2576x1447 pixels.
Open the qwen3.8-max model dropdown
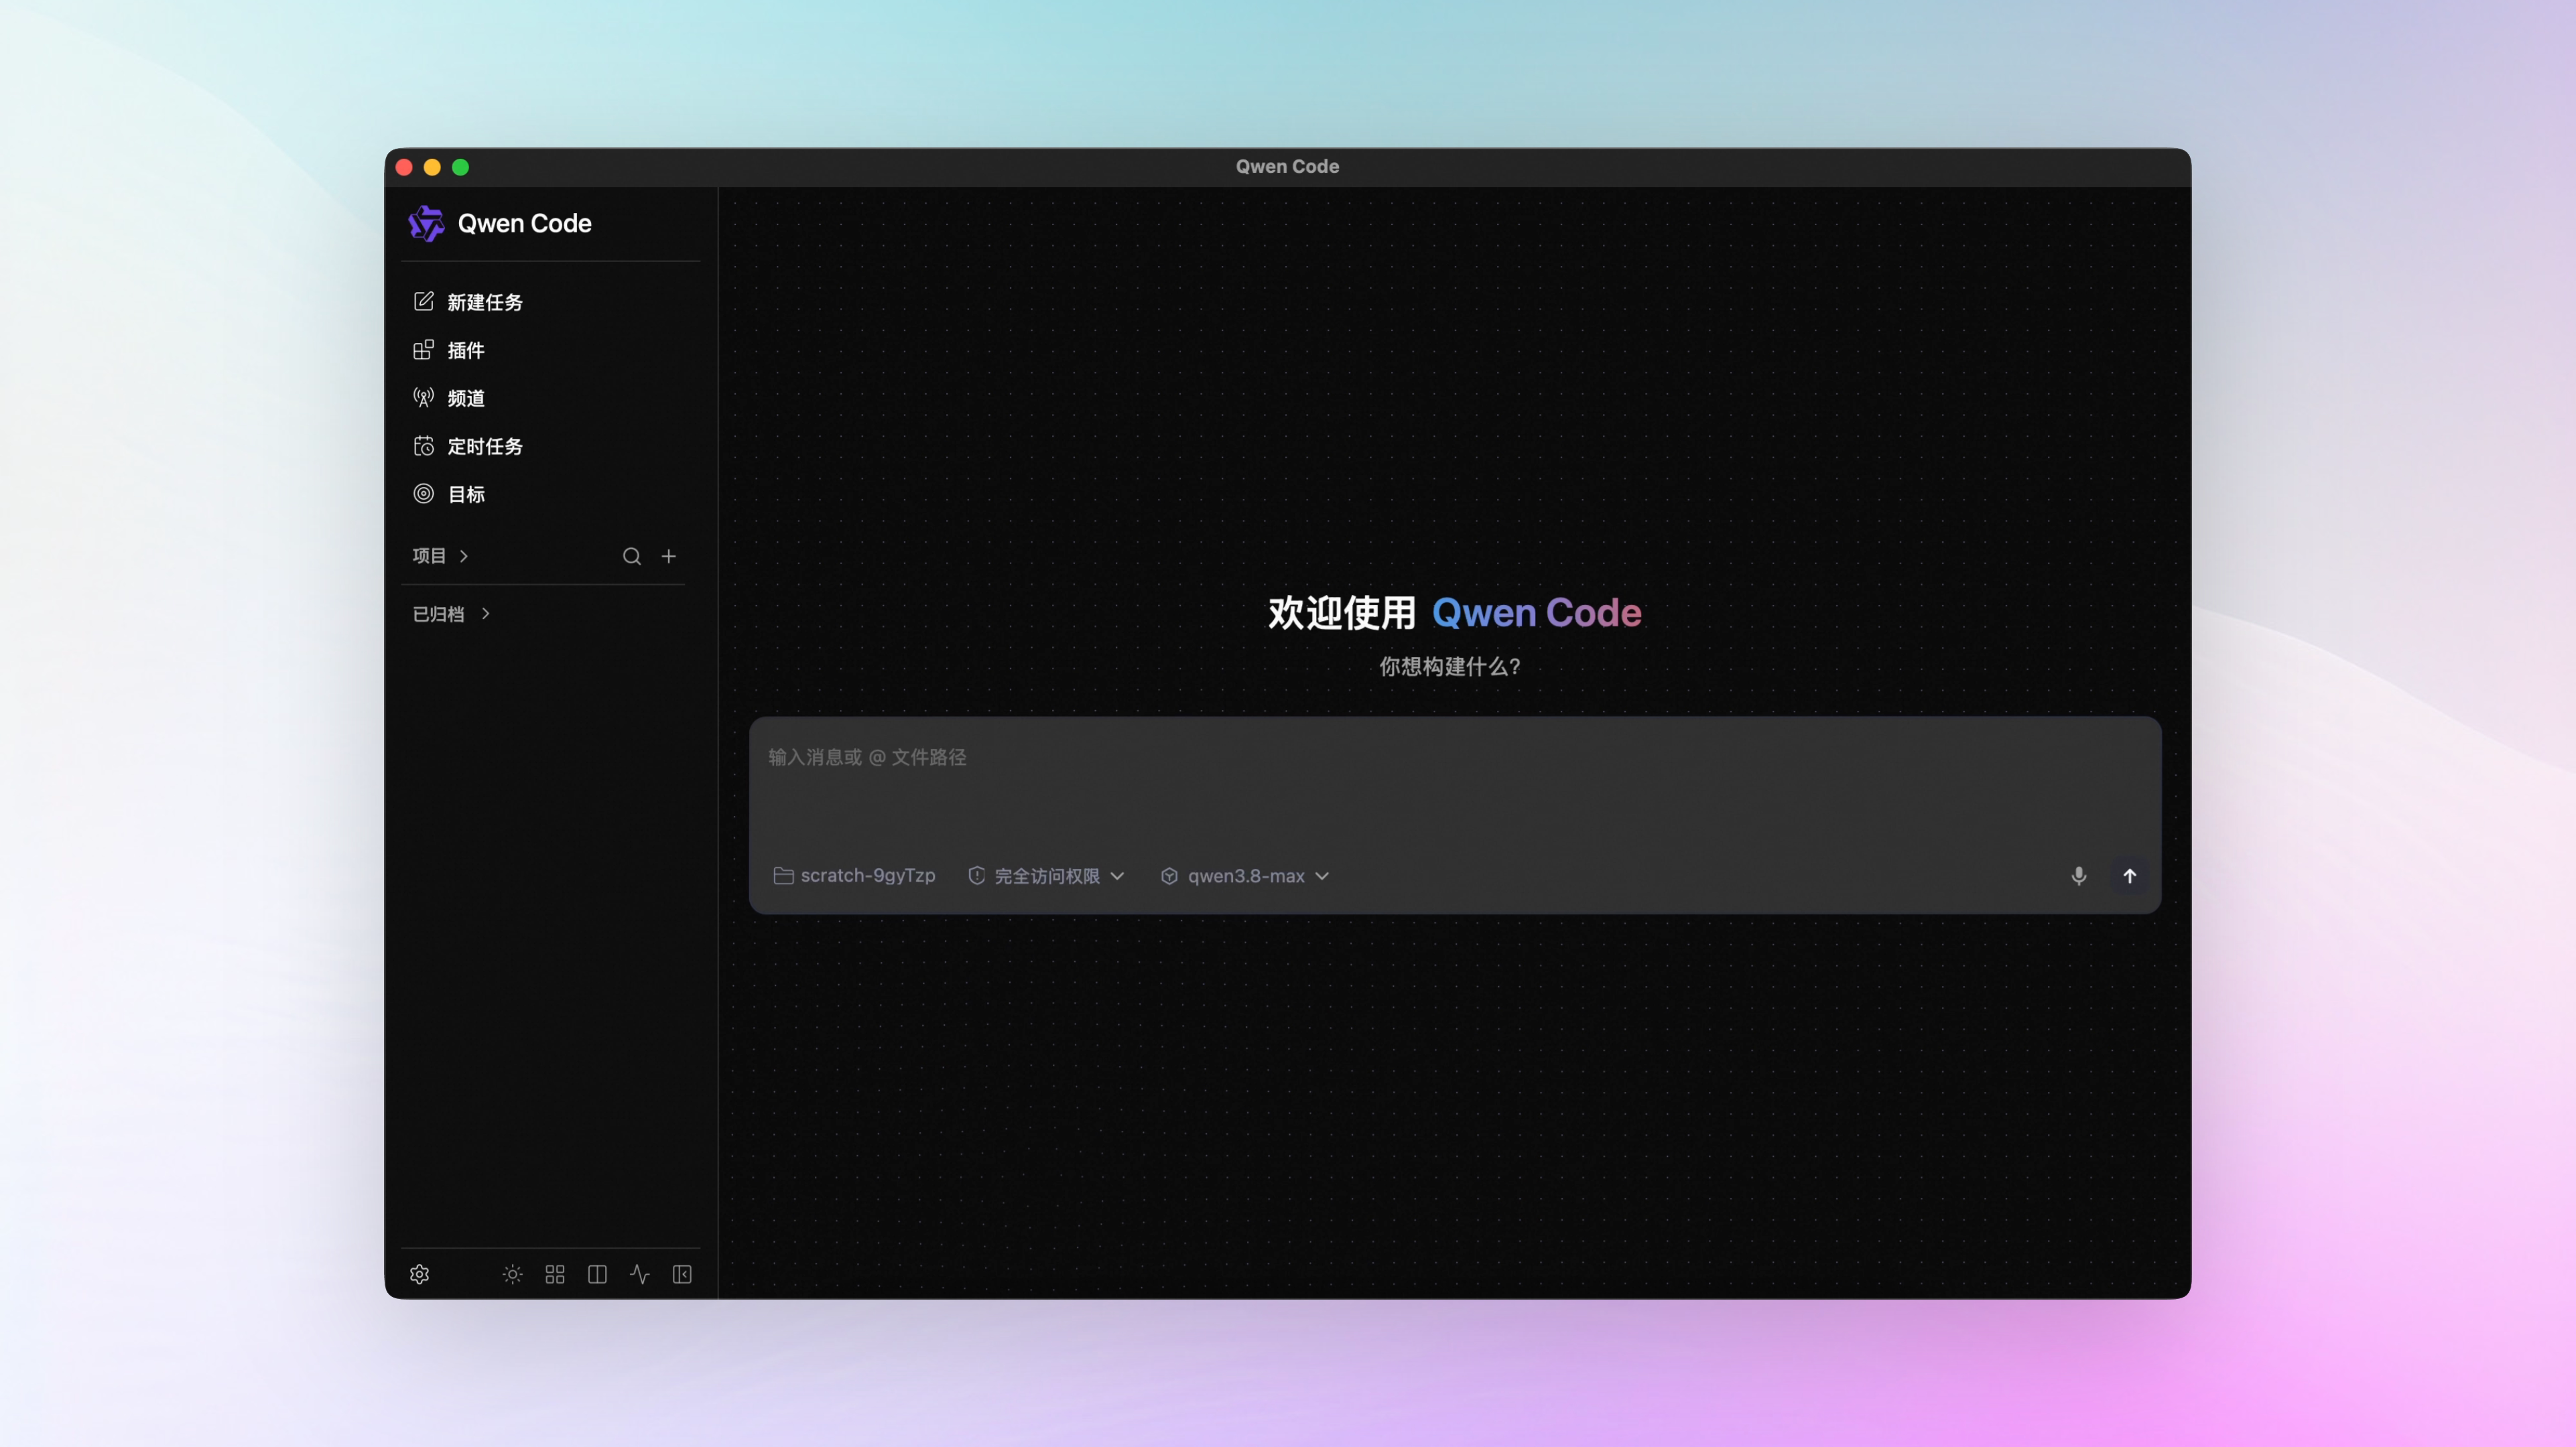coord(1245,876)
